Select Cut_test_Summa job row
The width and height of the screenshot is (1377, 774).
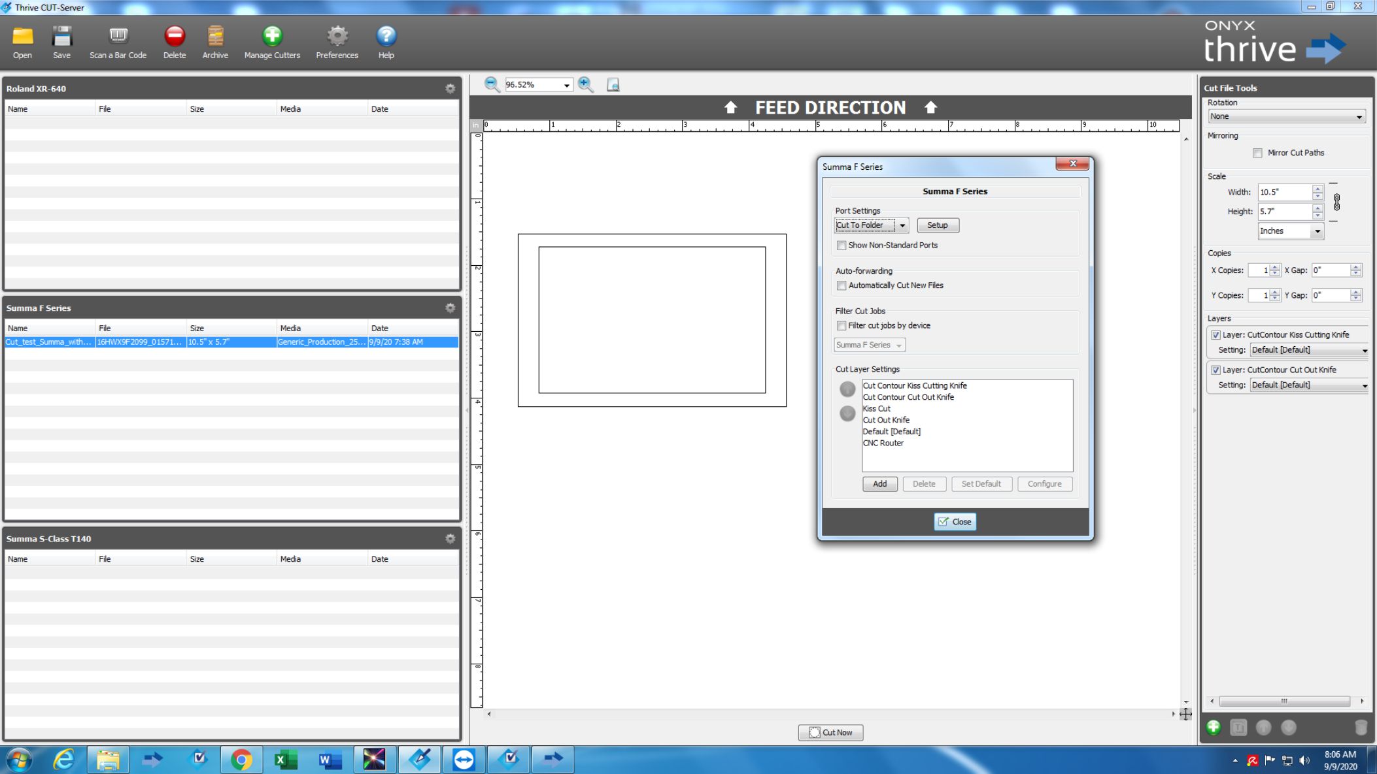231,342
